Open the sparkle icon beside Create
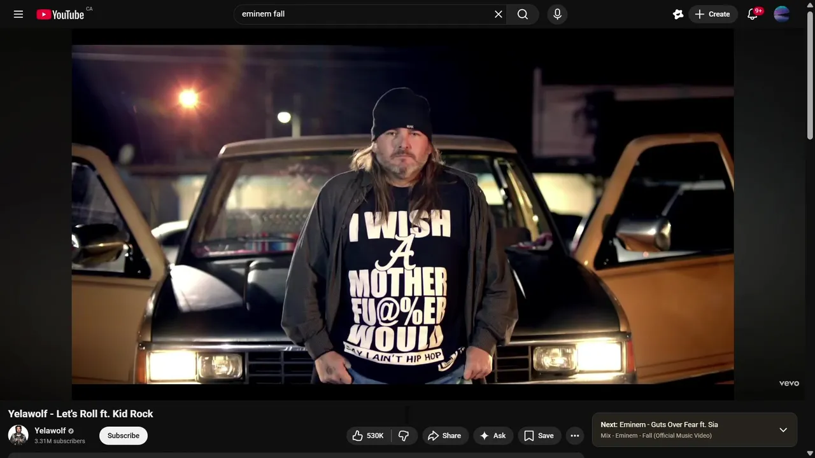 (678, 14)
